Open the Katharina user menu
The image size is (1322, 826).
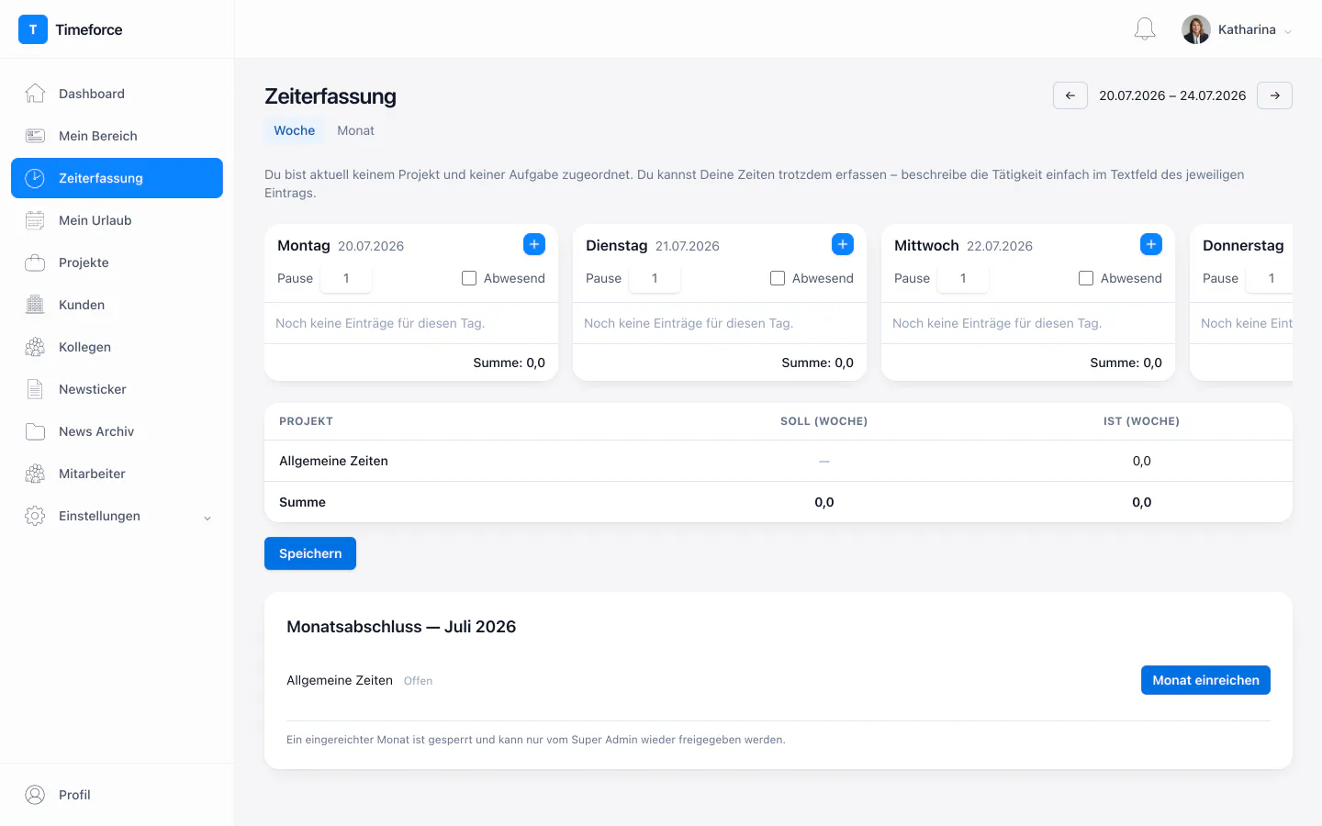pos(1237,29)
